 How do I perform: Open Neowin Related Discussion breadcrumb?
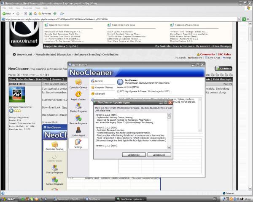click(53, 54)
